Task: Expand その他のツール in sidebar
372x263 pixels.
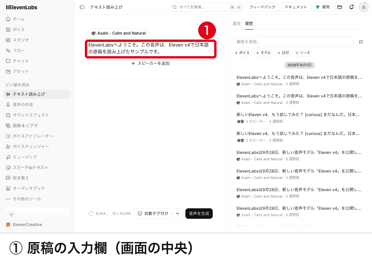Action: pos(37,199)
